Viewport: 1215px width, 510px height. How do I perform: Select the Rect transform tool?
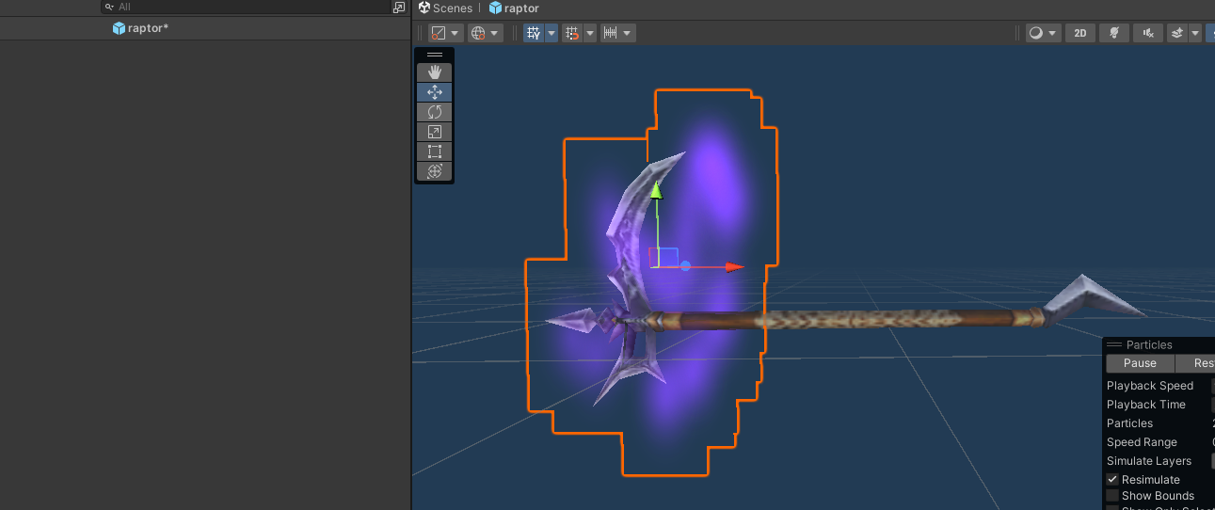[x=434, y=151]
